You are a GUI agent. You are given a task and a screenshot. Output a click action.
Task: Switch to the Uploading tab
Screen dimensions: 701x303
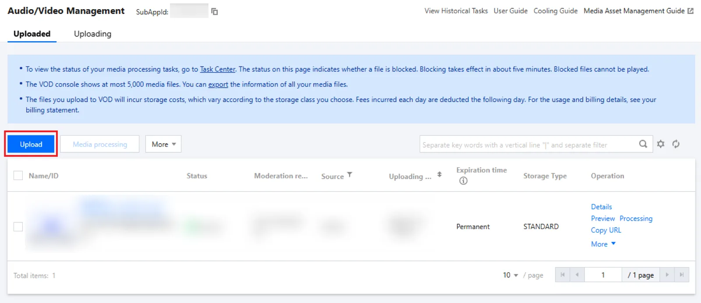92,34
